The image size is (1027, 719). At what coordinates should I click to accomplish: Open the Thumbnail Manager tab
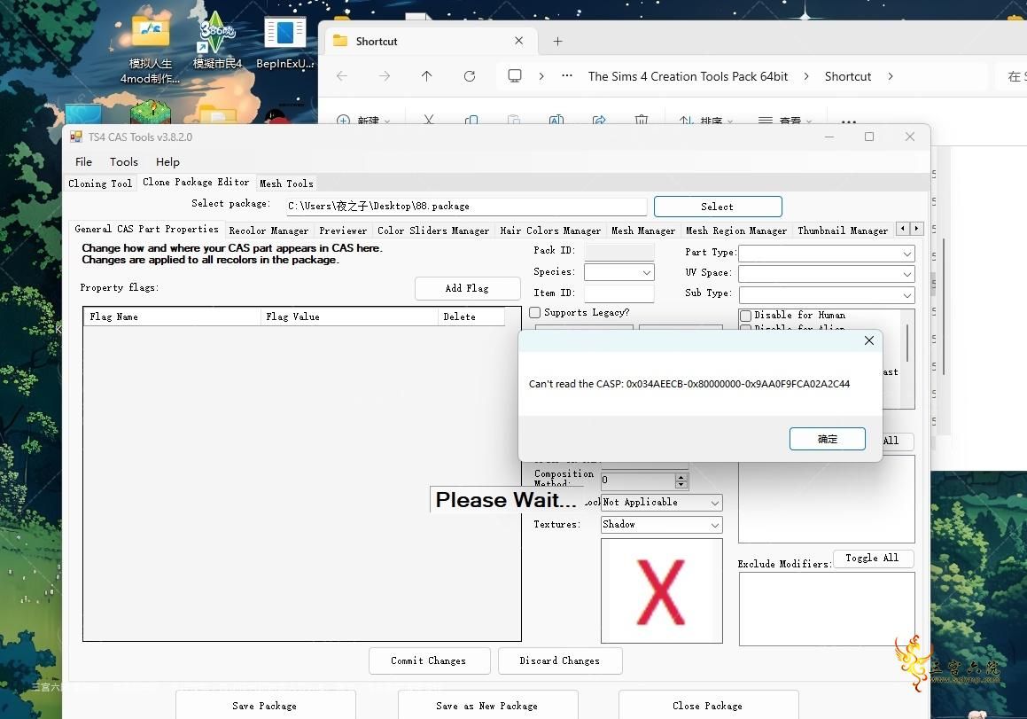coord(843,231)
